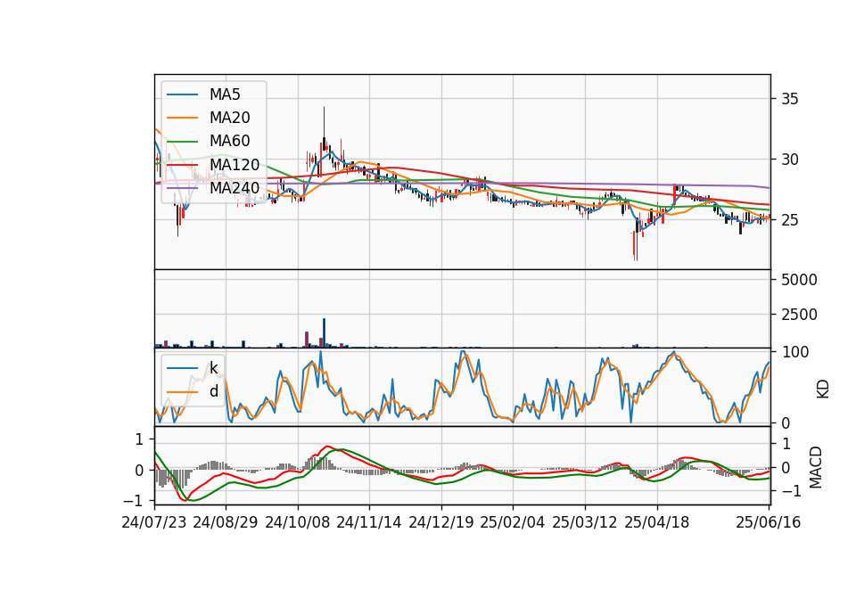Click the 25 price axis tick label

click(x=789, y=220)
